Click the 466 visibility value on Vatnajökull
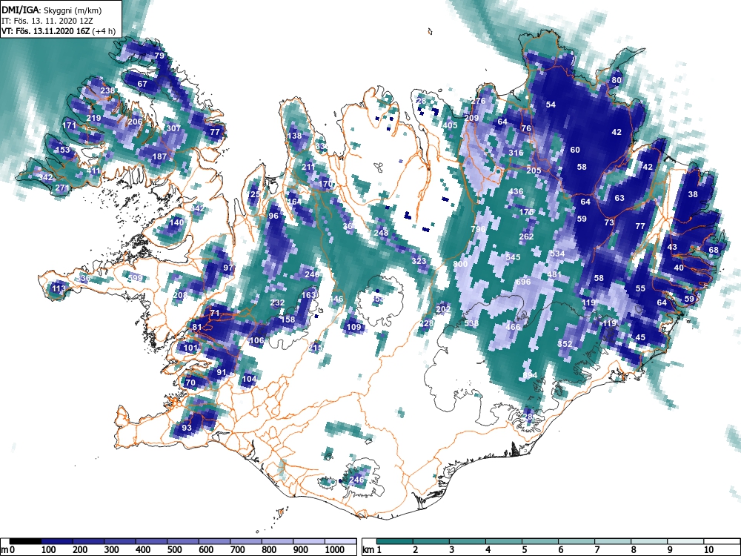Viewport: 741px width, 556px height. click(x=513, y=327)
